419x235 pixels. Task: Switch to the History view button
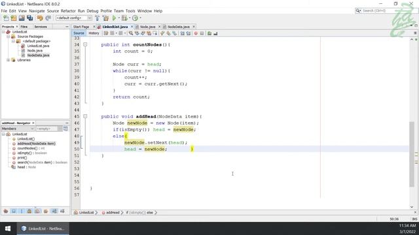(x=94, y=33)
